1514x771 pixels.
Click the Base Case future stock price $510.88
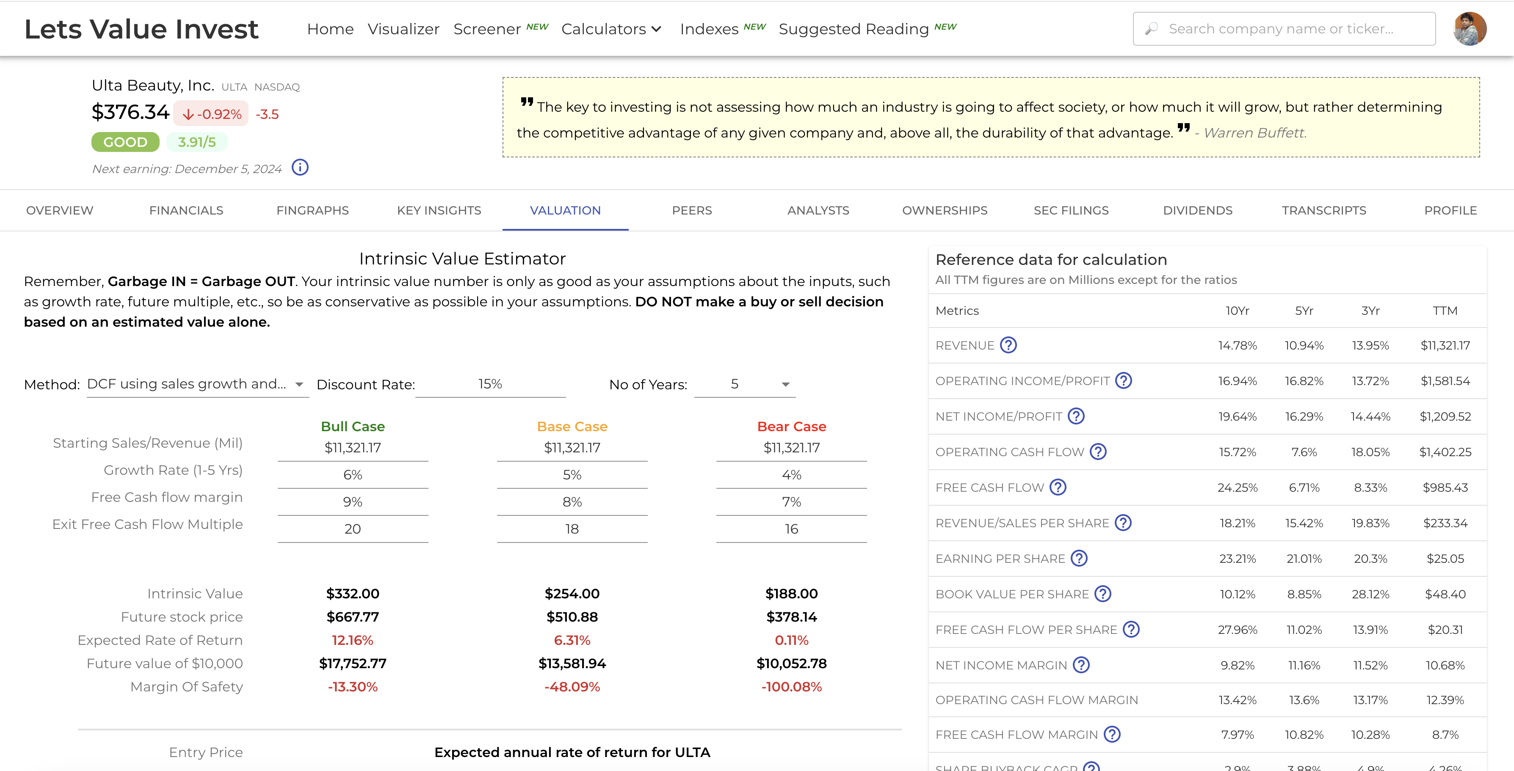pyautogui.click(x=572, y=617)
